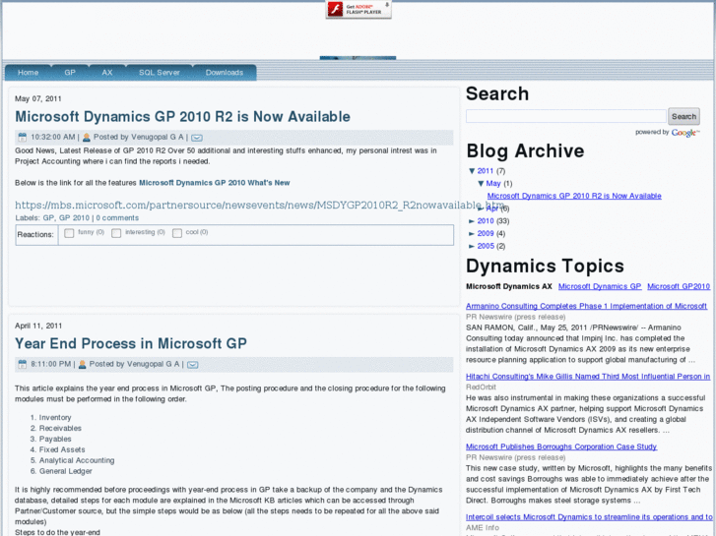Email the GP 2010 R2 post via envelope icon

pyautogui.click(x=197, y=138)
